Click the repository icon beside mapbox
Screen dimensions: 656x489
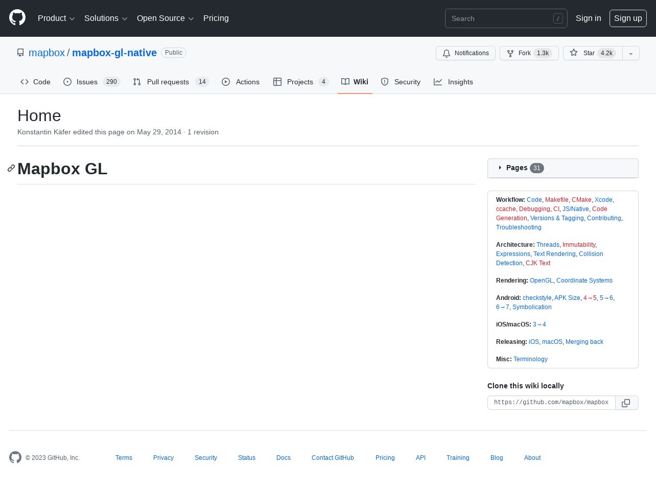tap(20, 53)
